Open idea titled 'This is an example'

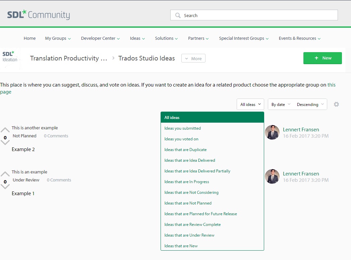[x=29, y=172]
